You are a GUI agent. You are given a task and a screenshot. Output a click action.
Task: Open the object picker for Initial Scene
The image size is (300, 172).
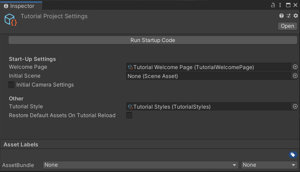[x=295, y=76]
